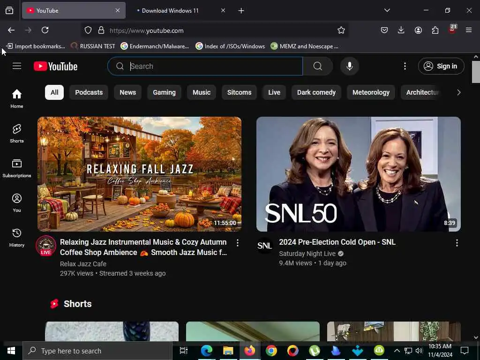Show hidden system tray icons
480x360 pixels.
pos(397,351)
